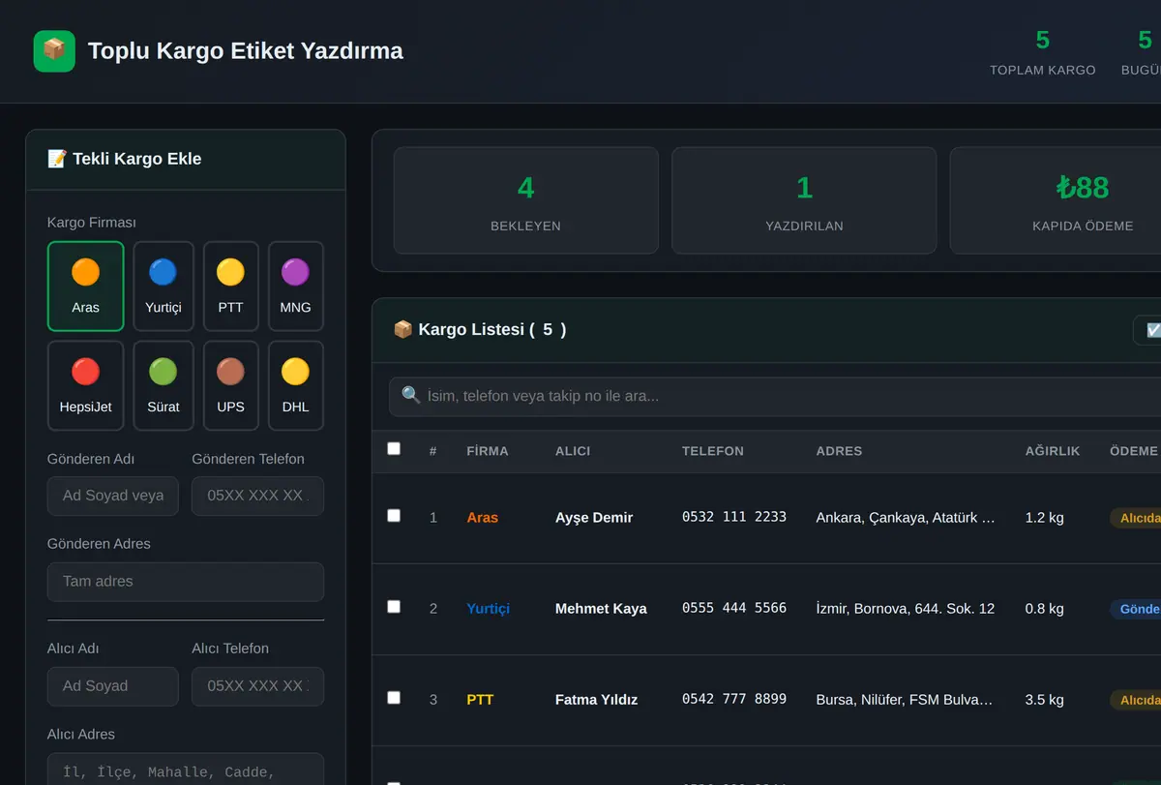1161x785 pixels.
Task: Pick DHL as cargo company
Action: coord(296,385)
